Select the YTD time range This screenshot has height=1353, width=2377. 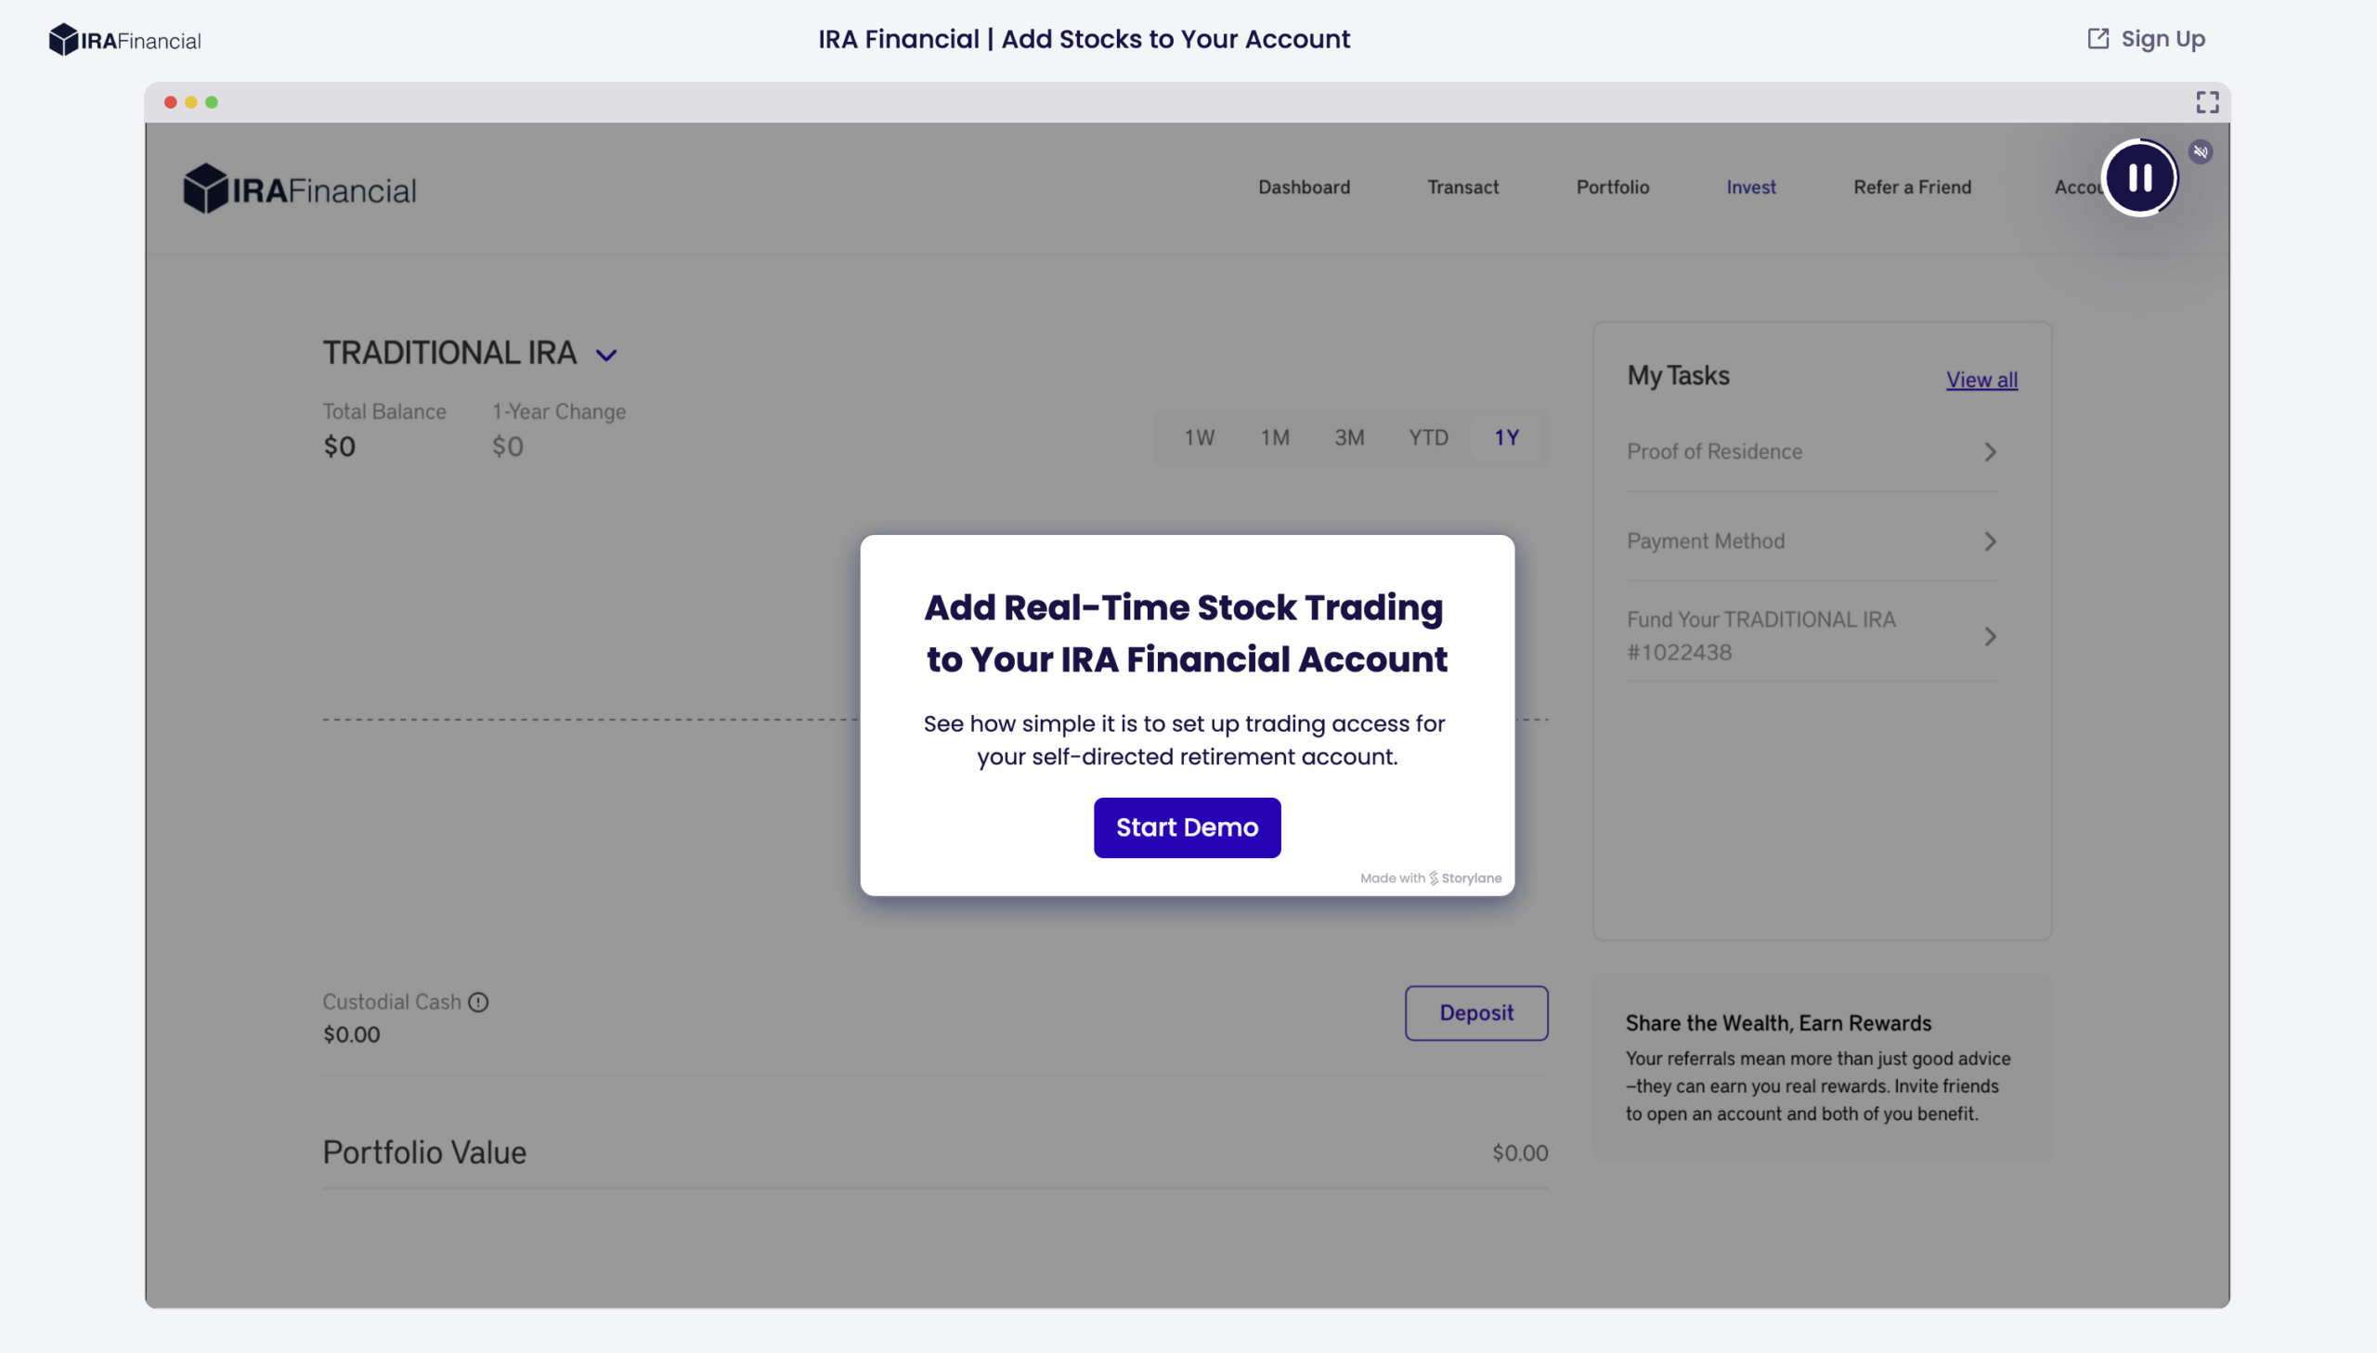coord(1428,437)
